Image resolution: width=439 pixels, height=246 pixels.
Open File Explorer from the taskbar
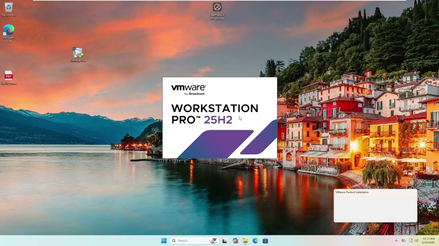click(x=245, y=241)
